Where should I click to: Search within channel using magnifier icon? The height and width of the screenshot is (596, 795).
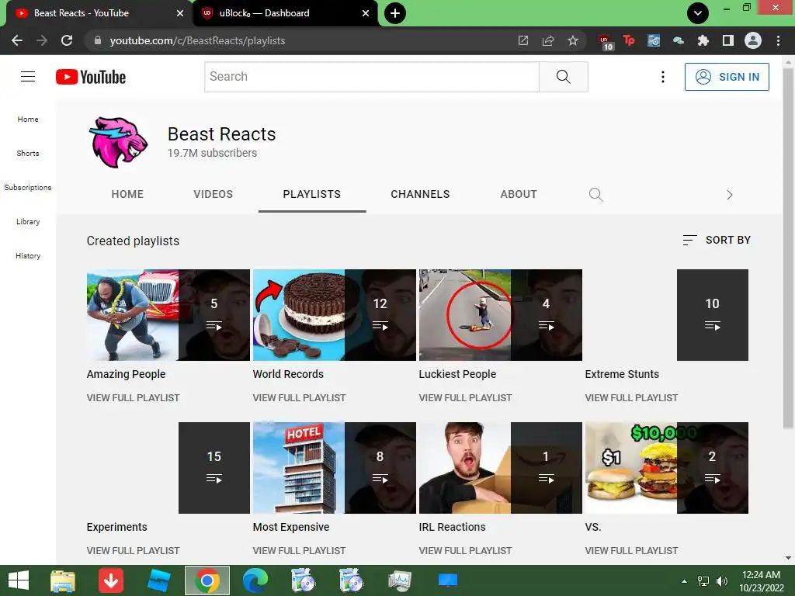coord(595,195)
